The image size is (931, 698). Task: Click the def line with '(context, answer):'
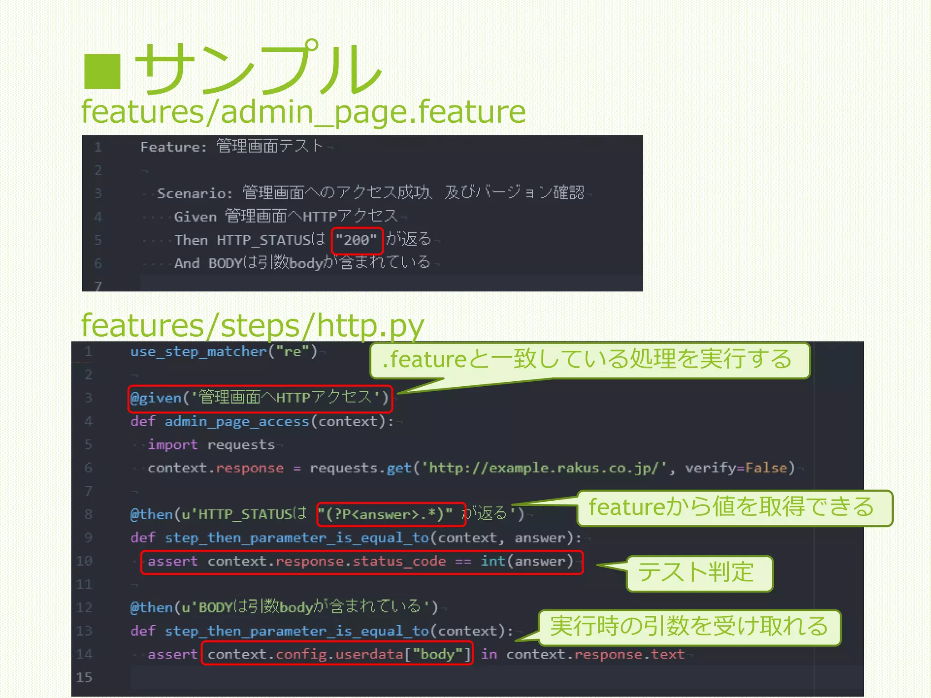pos(356,538)
